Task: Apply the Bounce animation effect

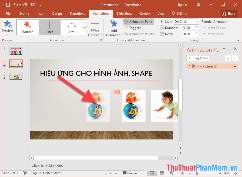Action: coord(27,27)
